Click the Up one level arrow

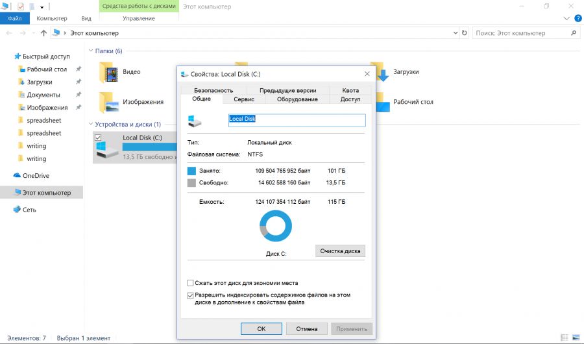pos(43,33)
